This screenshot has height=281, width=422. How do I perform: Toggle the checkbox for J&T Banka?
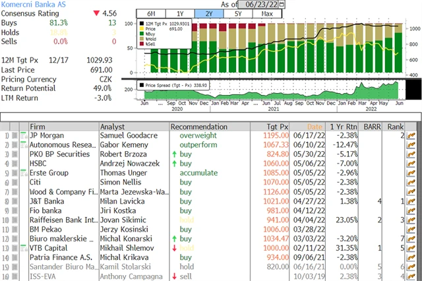(15, 201)
